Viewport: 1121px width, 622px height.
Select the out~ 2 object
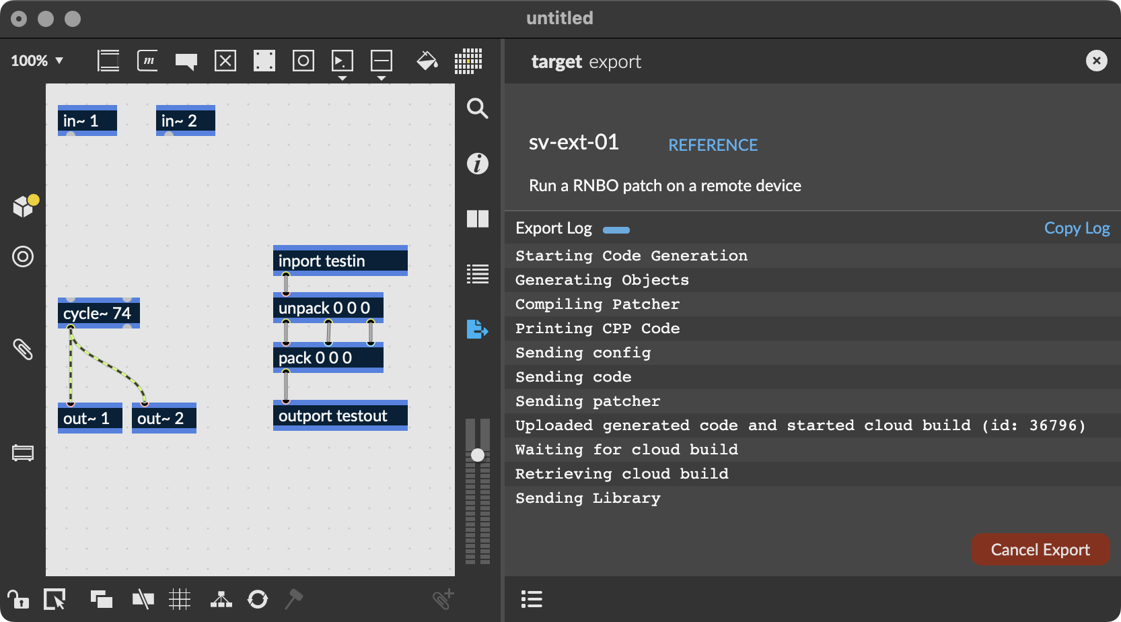[164, 418]
